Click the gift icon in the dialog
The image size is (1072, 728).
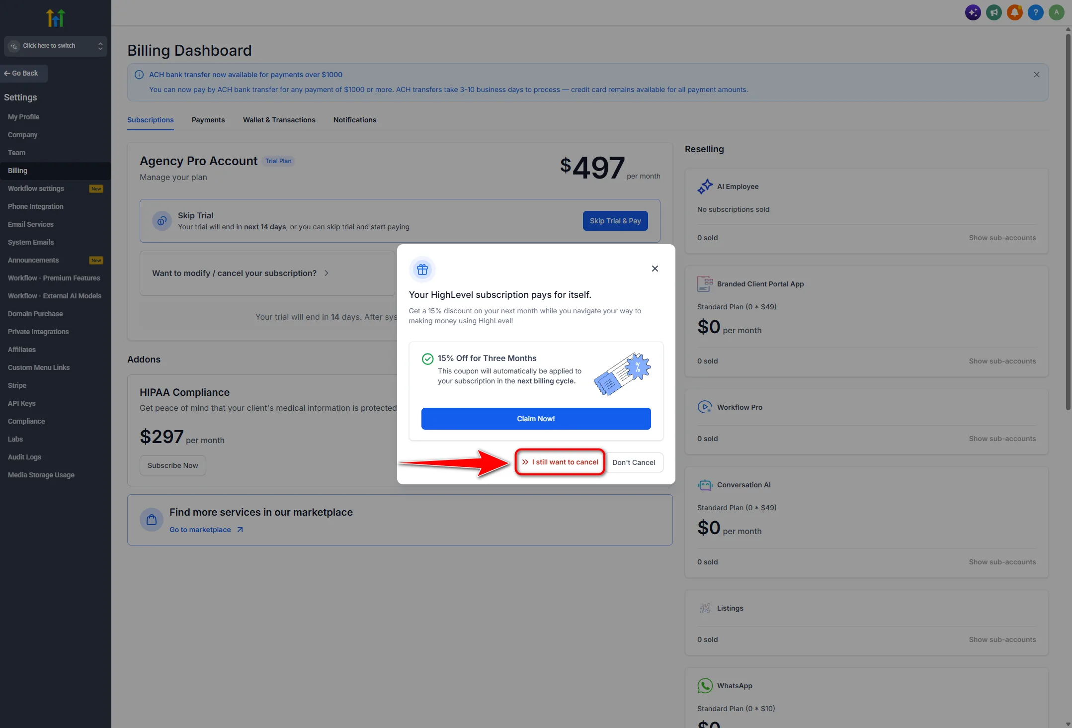422,270
